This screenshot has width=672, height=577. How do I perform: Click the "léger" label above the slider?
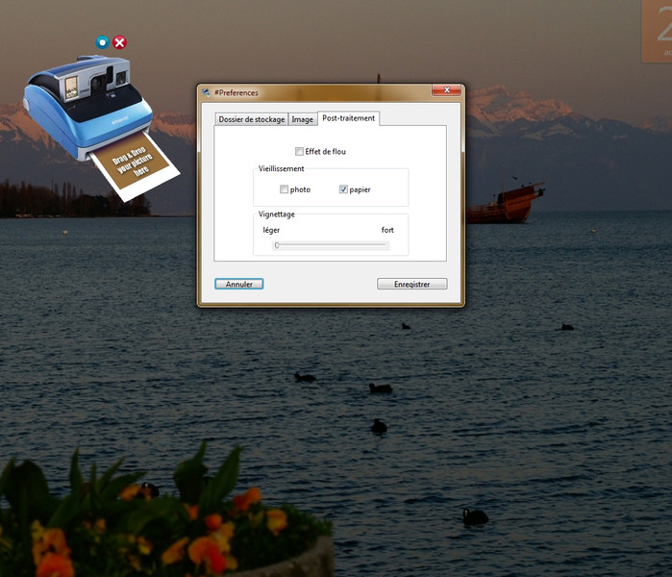pyautogui.click(x=271, y=230)
